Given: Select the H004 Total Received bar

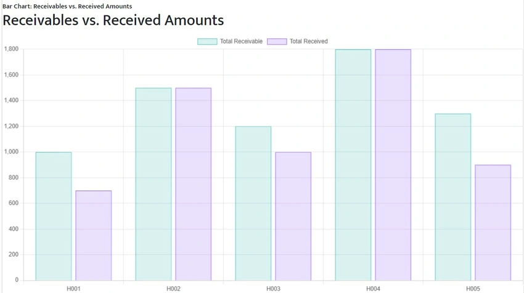Looking at the screenshot, I should [x=393, y=165].
